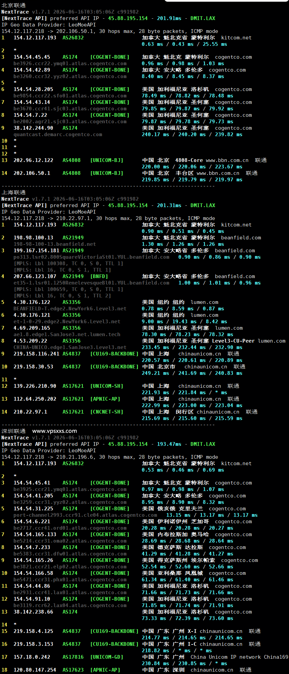Select hostname be3926.ccr22.ymq01.atlas.cogentco.com

click(70, 63)
